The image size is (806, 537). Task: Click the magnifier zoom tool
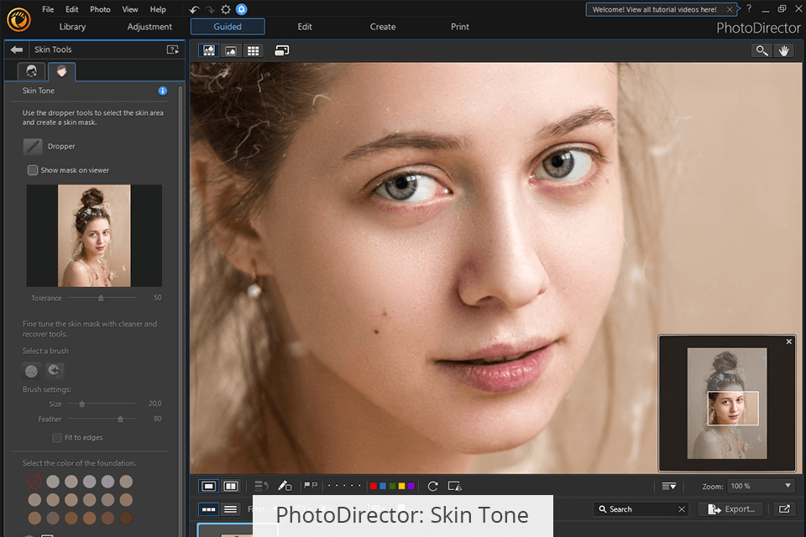(x=762, y=51)
